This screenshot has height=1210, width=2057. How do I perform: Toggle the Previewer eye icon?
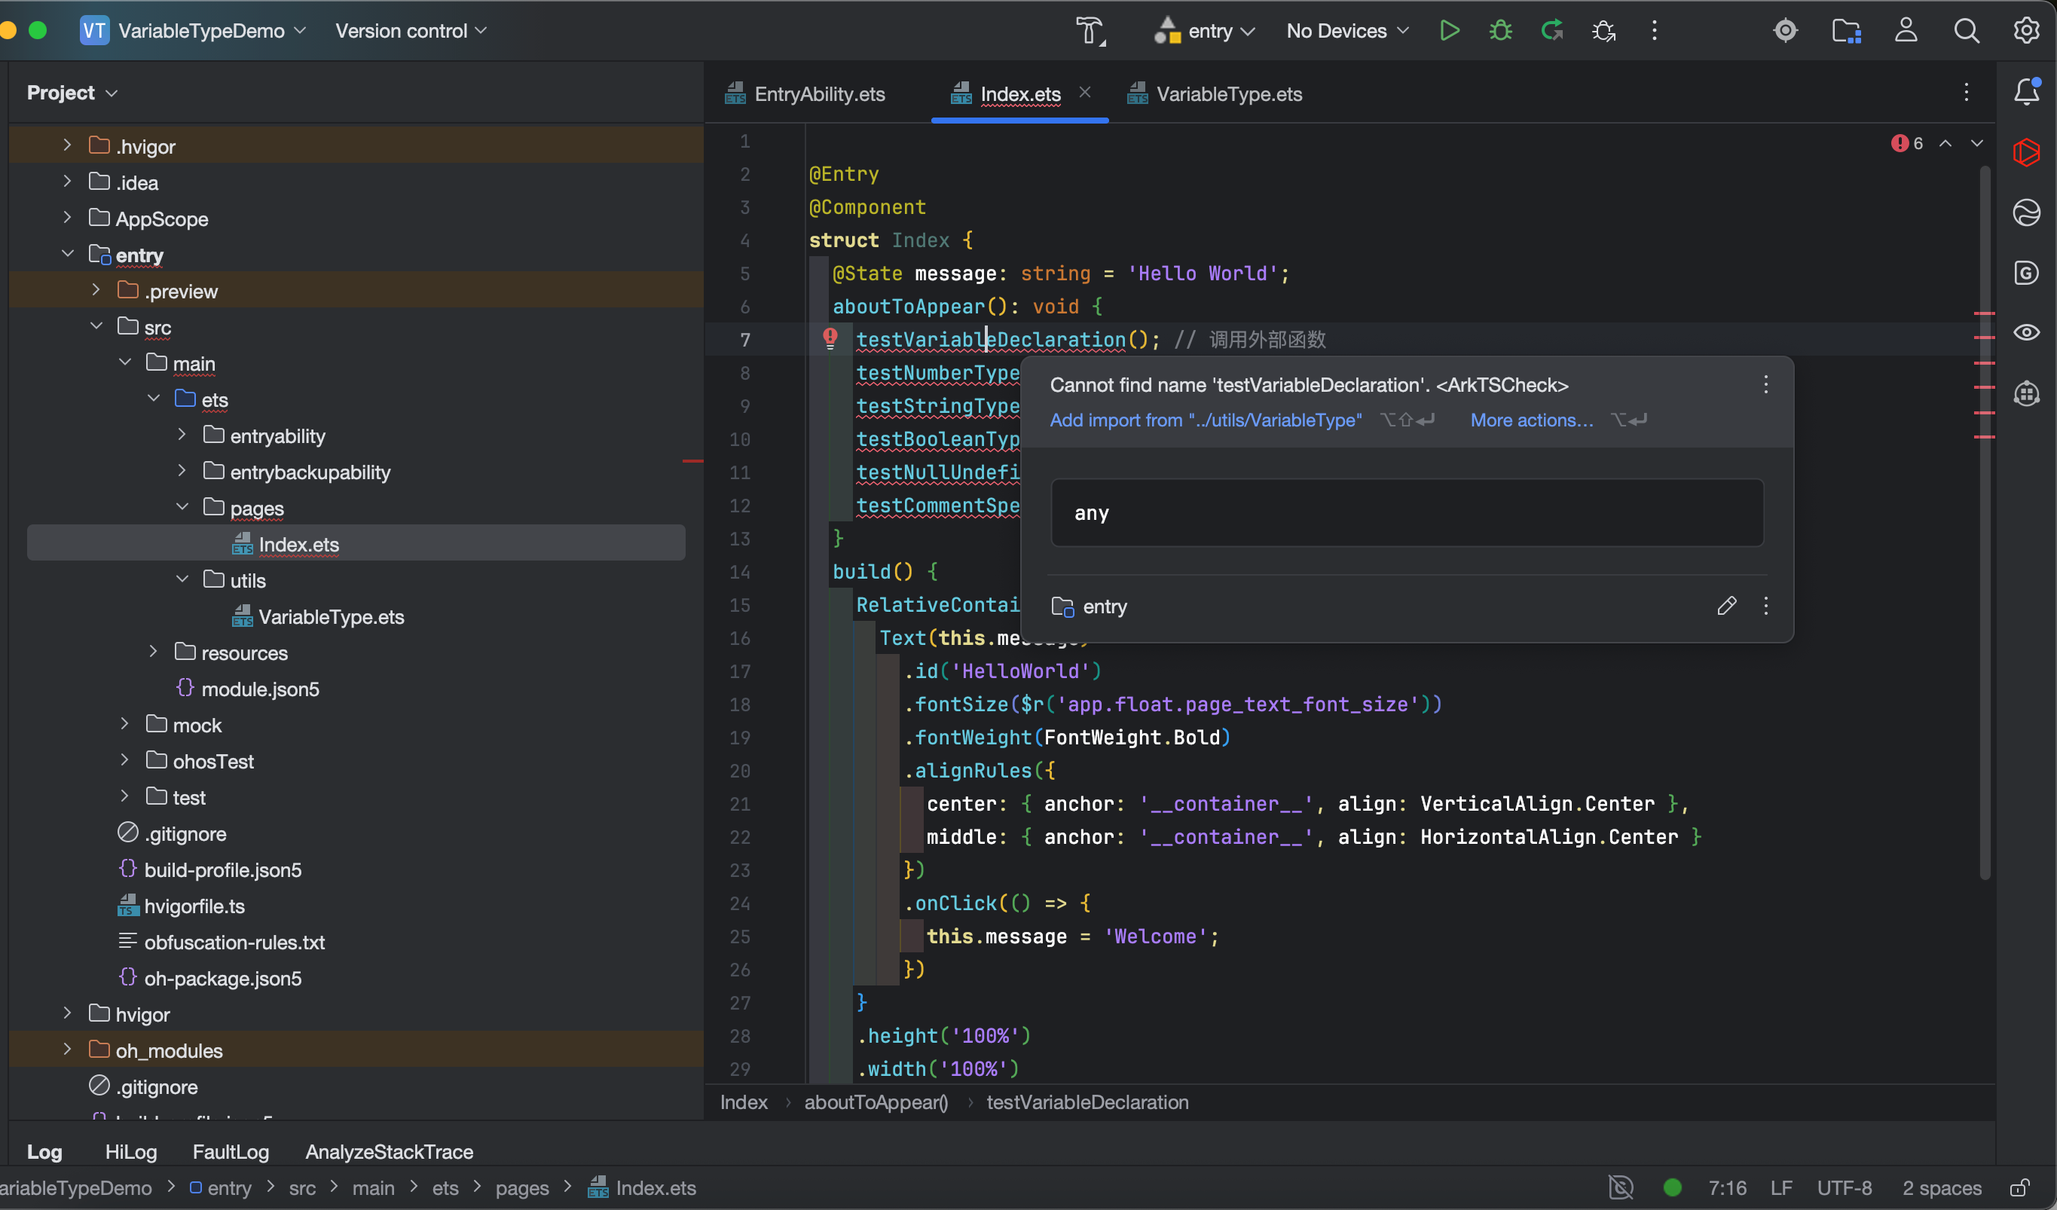(x=2026, y=332)
